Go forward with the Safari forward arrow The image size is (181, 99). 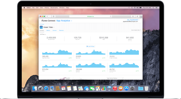(x=50, y=16)
